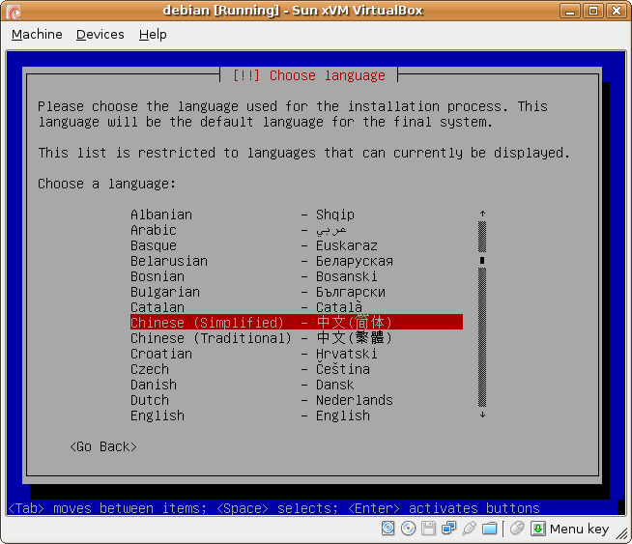Select Czech language row
The width and height of the screenshot is (632, 544).
297,369
